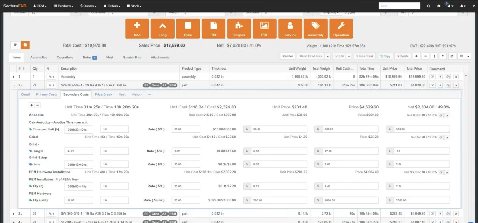Image resolution: width=478 pixels, height=223 pixels.
Task: Open the help question mark icon
Action: 474,6
